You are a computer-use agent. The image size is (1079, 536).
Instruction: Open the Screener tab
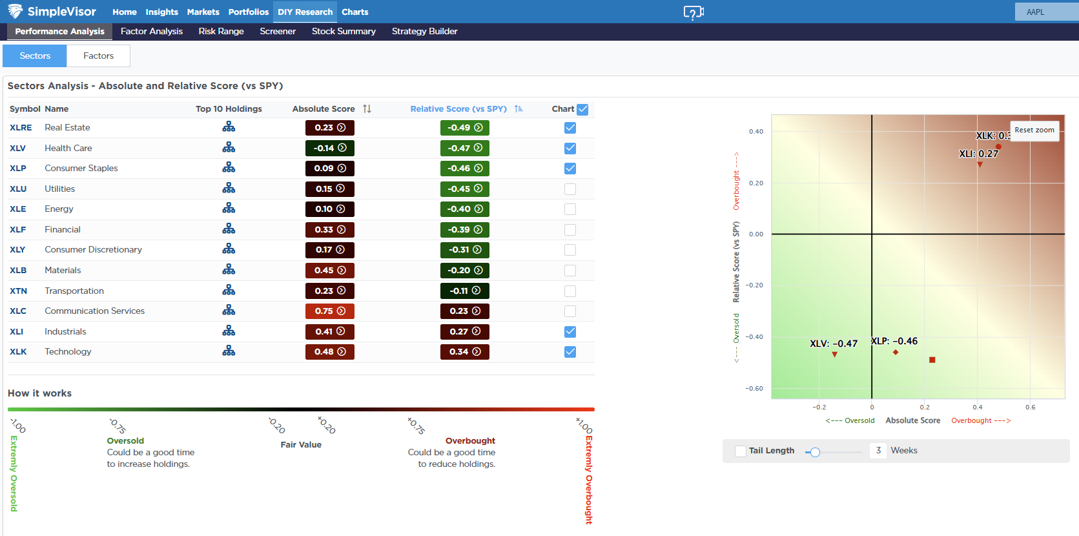point(278,31)
